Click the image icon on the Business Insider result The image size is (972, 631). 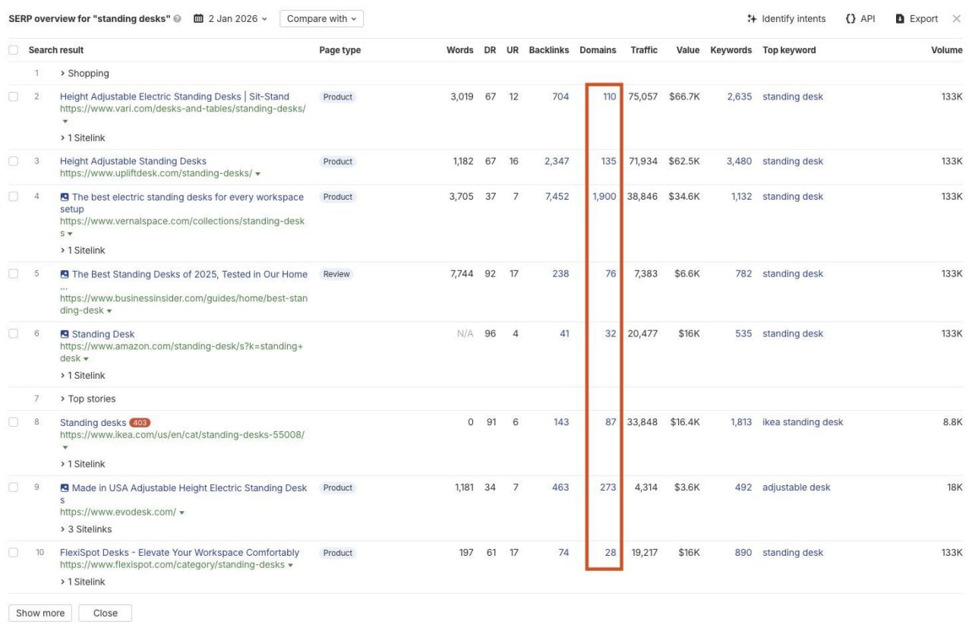[x=65, y=273]
